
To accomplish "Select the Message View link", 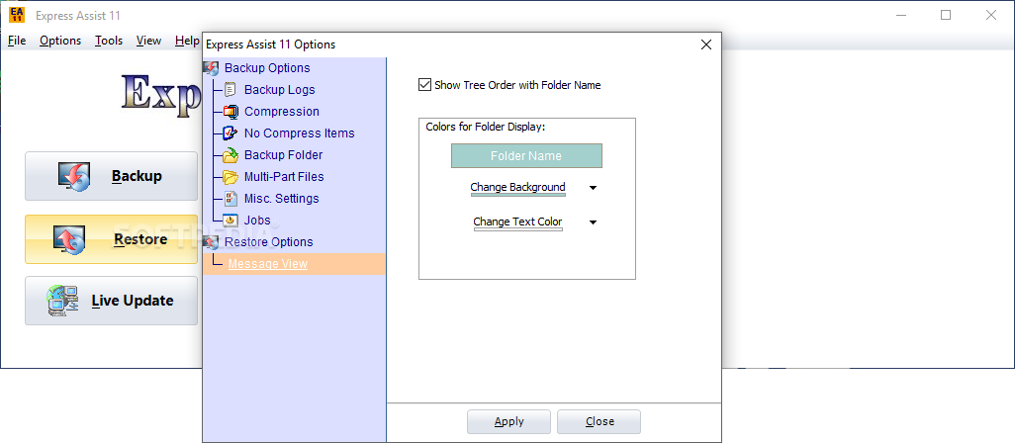I will coord(268,264).
